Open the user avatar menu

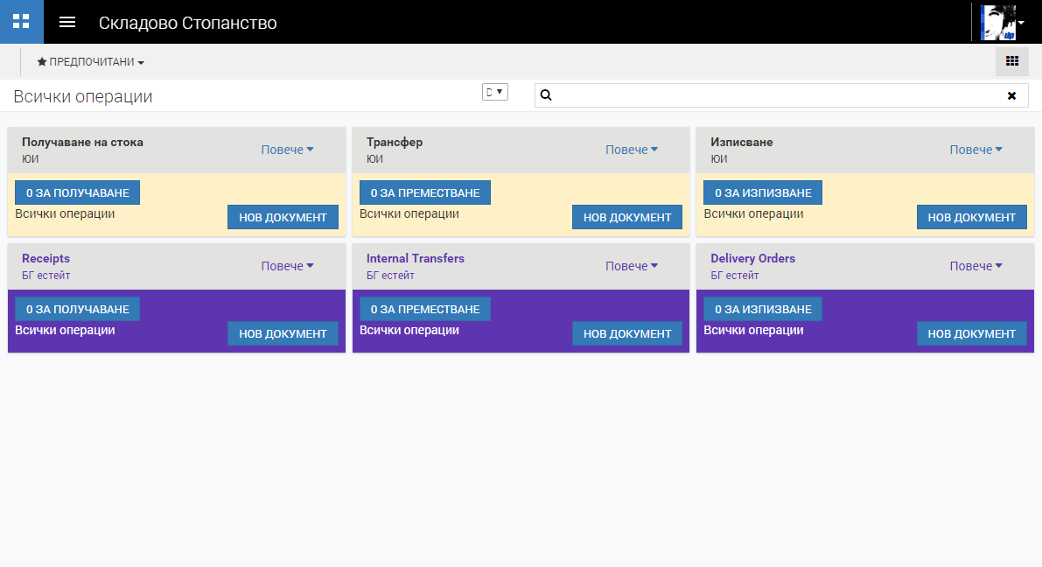pyautogui.click(x=1002, y=22)
